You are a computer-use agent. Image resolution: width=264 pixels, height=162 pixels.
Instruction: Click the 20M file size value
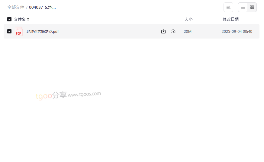[188, 31]
